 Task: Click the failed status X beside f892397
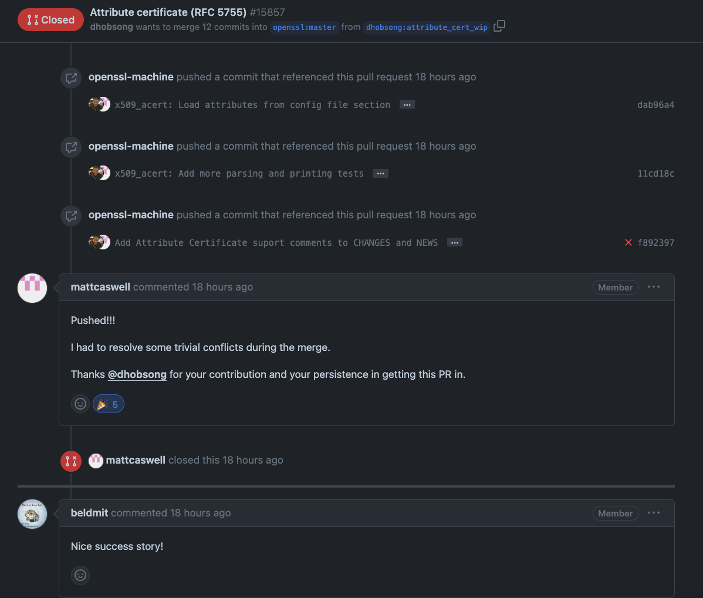pos(628,242)
